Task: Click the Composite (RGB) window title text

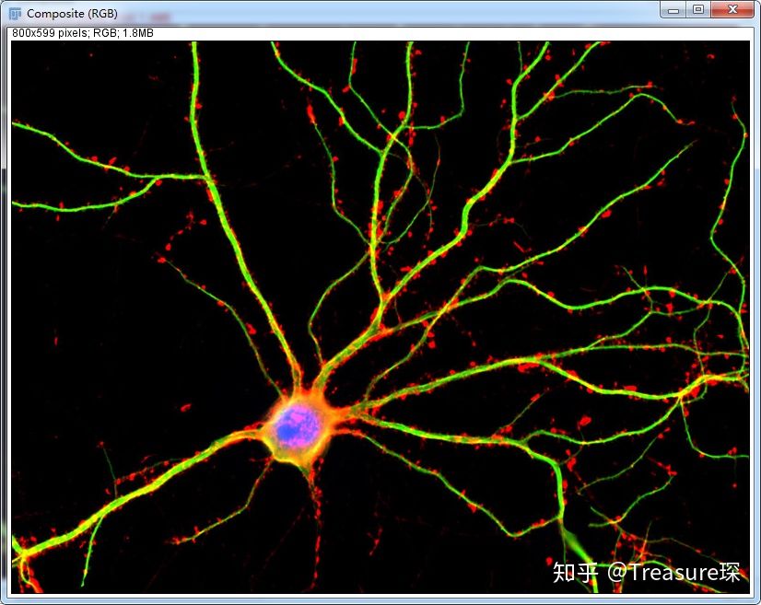Action: 72,14
